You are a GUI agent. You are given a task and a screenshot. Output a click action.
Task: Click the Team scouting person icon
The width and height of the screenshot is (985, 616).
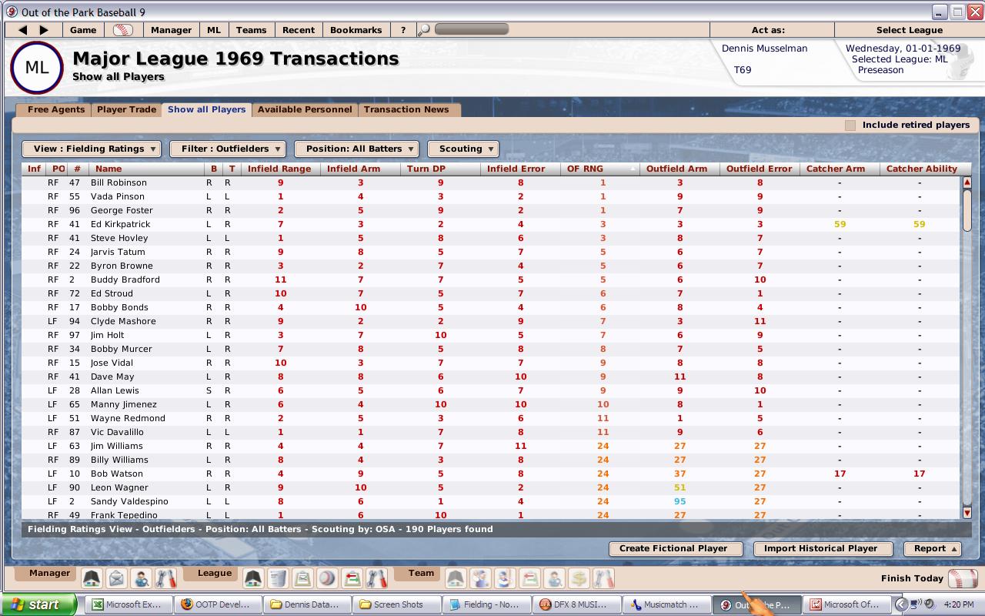(x=554, y=578)
